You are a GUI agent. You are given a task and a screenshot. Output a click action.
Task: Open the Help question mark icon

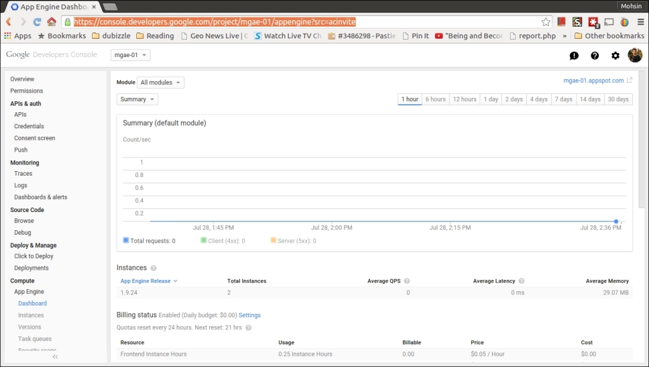click(594, 56)
